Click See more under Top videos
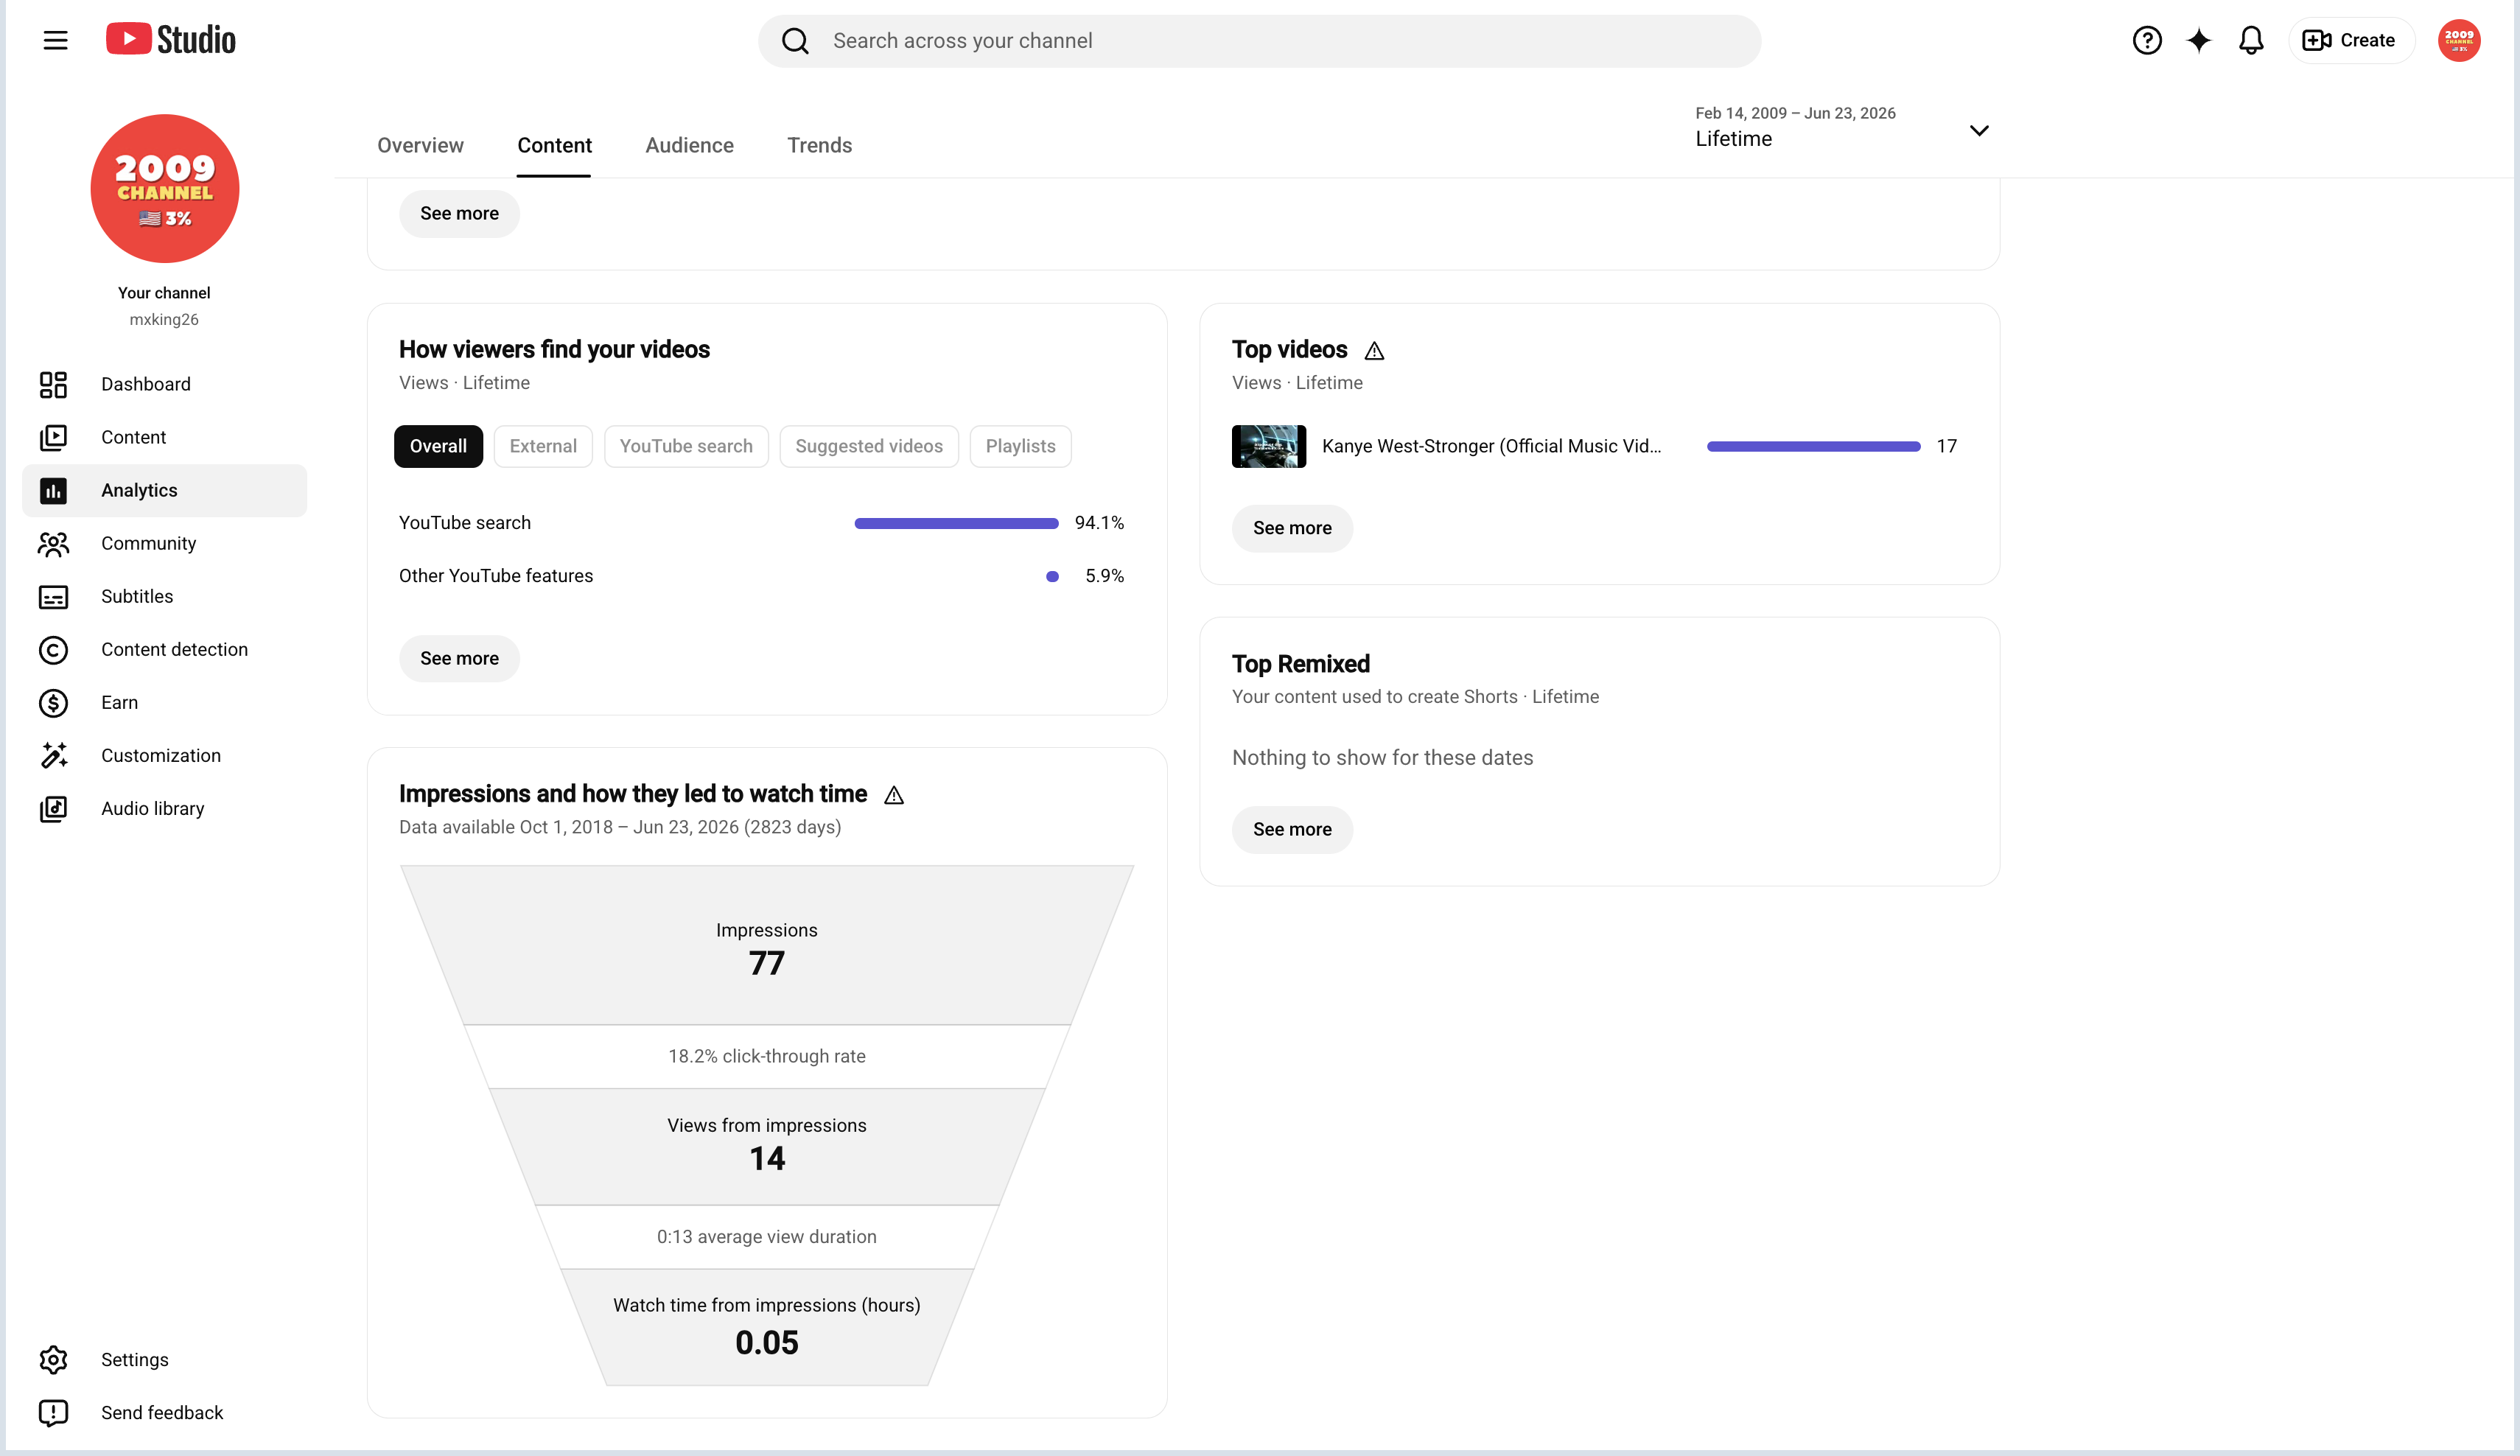The image size is (2520, 1456). pyautogui.click(x=1292, y=528)
